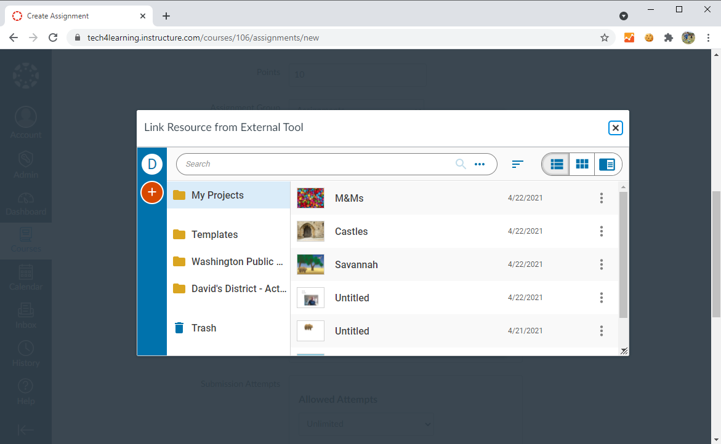Click the project list scrollbar
Image resolution: width=721 pixels, height=444 pixels.
click(623, 255)
